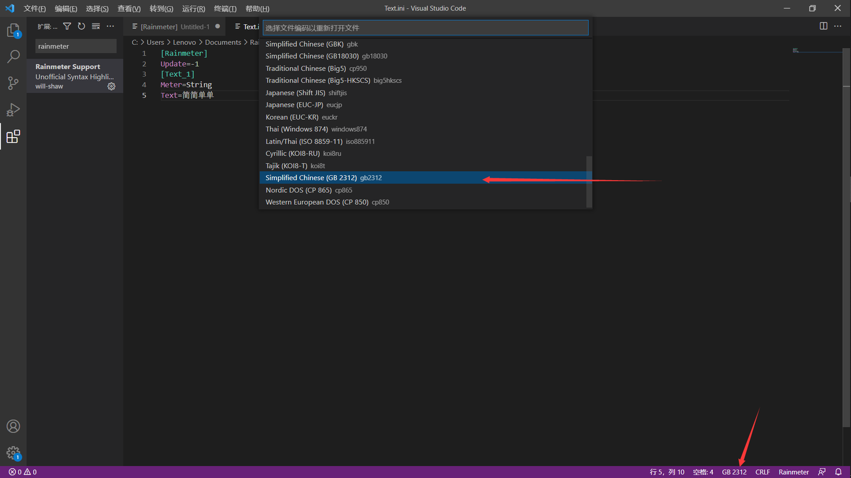This screenshot has width=851, height=478.
Task: Click CRLF line ending in status bar
Action: click(x=762, y=472)
